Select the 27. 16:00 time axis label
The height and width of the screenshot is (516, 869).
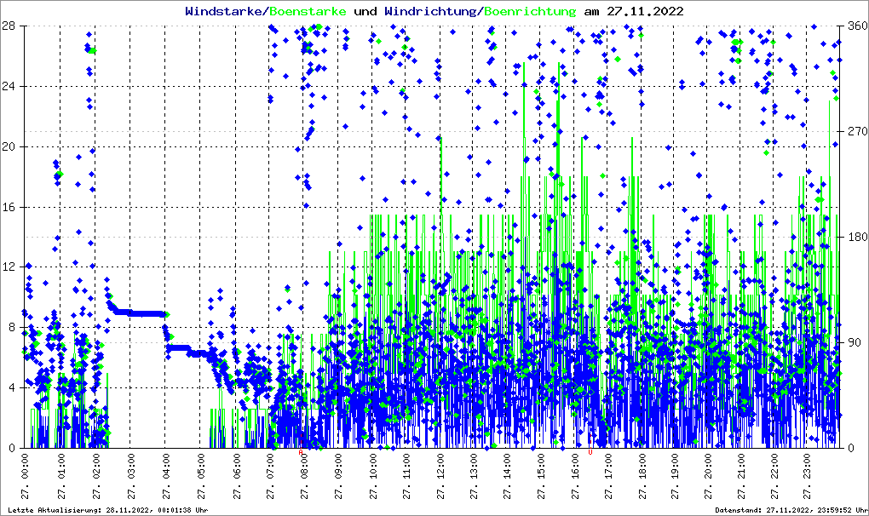pos(576,477)
